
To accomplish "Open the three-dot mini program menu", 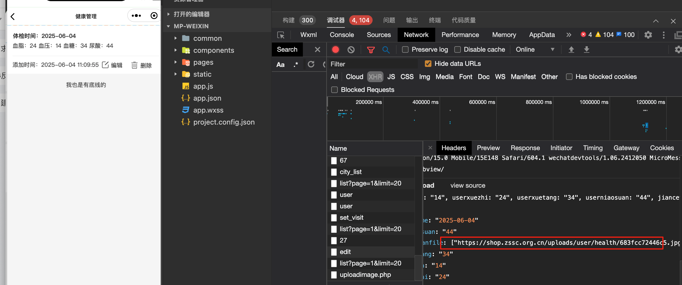I will tap(136, 16).
